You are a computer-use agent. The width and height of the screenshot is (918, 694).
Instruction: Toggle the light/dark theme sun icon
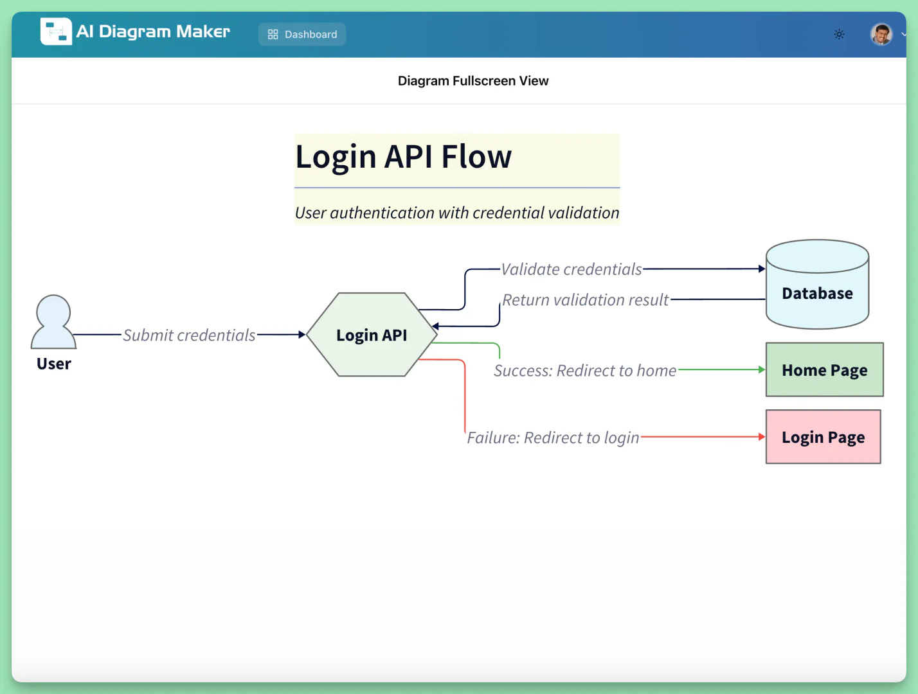(839, 34)
